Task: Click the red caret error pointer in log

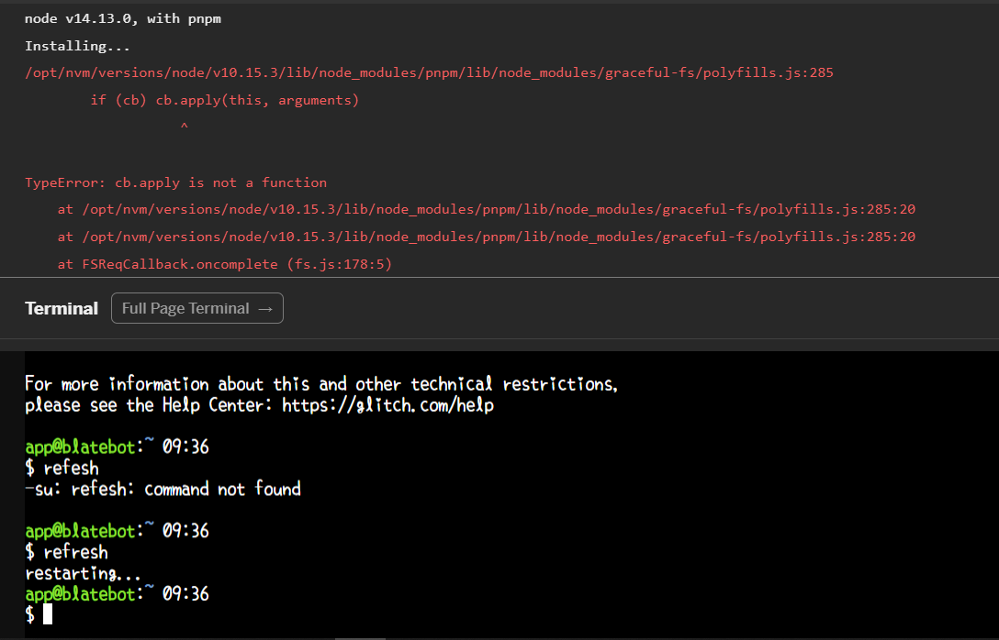Action: (184, 127)
